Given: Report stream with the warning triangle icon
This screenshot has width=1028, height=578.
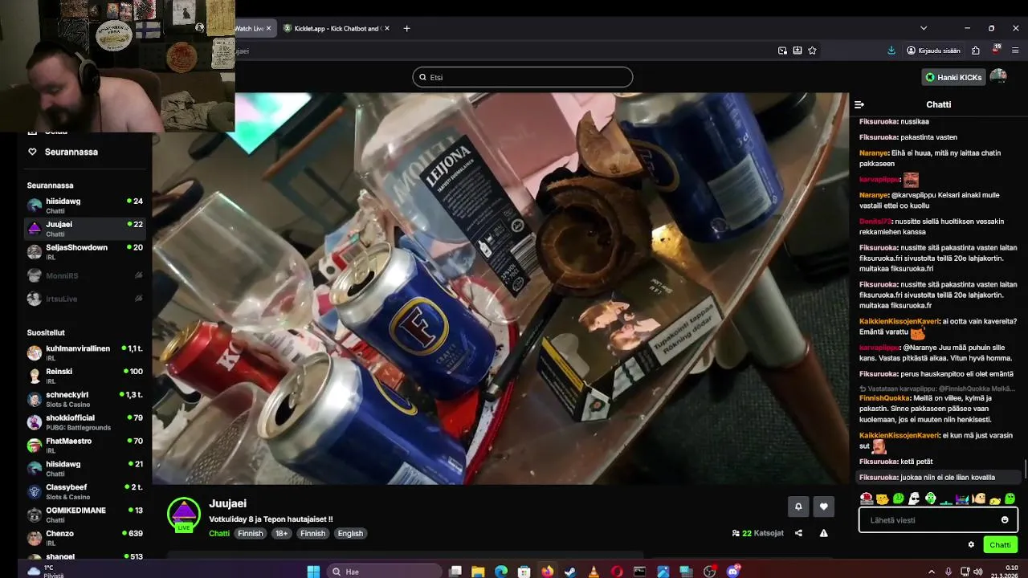Looking at the screenshot, I should pyautogui.click(x=823, y=533).
